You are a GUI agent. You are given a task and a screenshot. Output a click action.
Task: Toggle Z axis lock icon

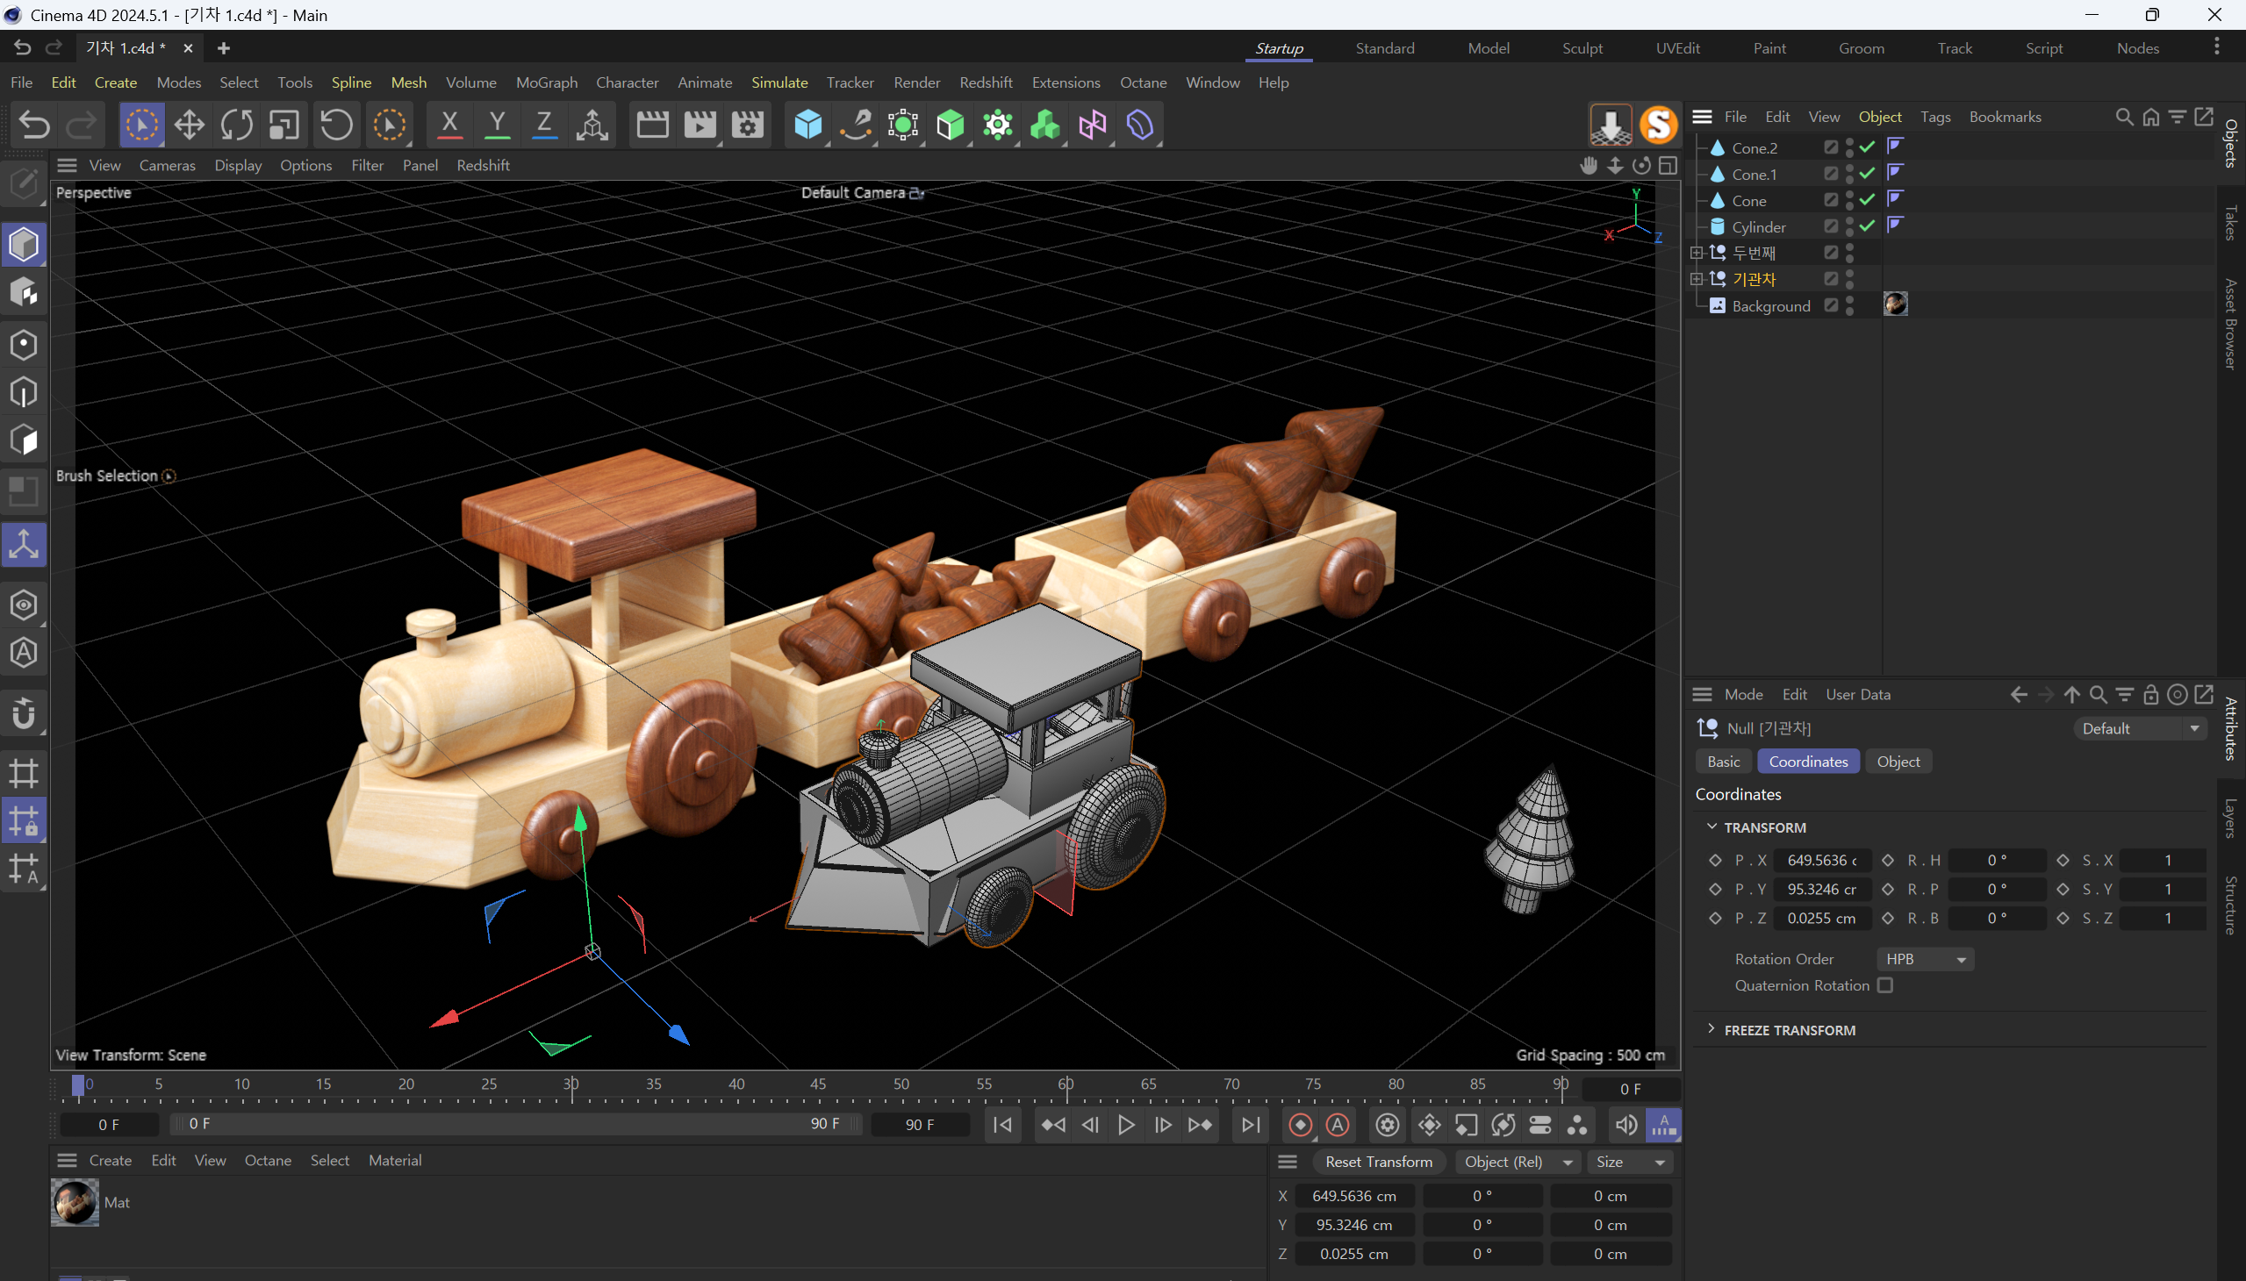pos(545,125)
